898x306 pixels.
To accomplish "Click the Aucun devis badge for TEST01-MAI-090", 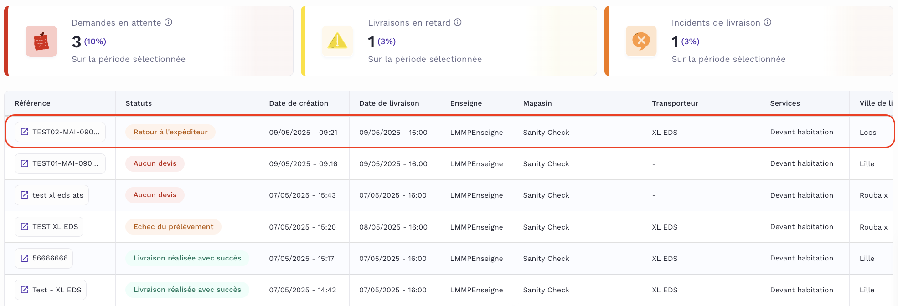I will (155, 163).
